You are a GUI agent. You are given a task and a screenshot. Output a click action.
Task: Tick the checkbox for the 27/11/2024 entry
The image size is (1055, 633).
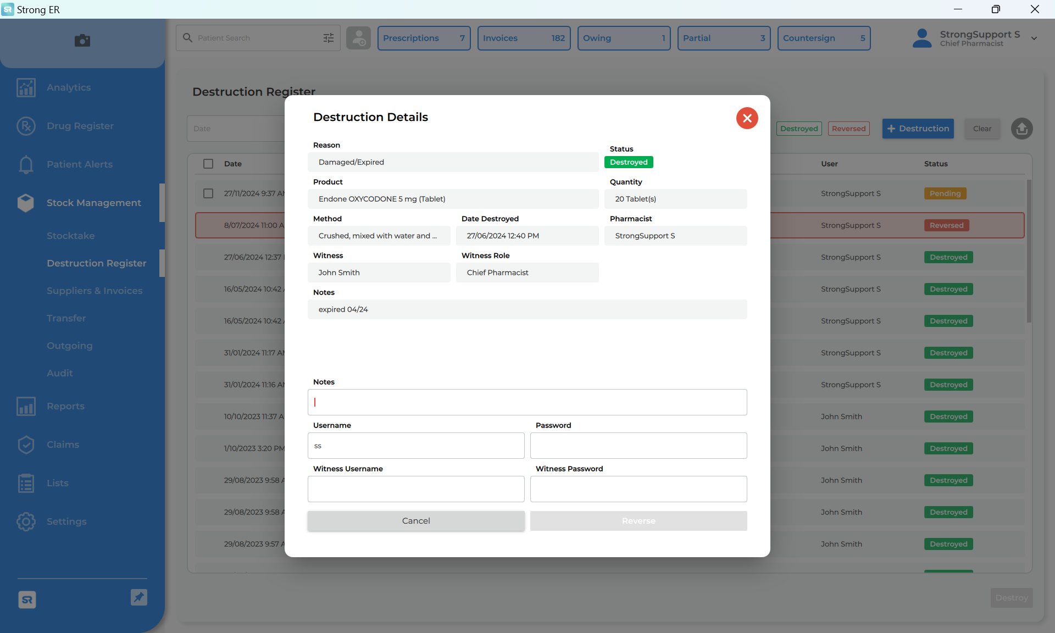point(208,193)
